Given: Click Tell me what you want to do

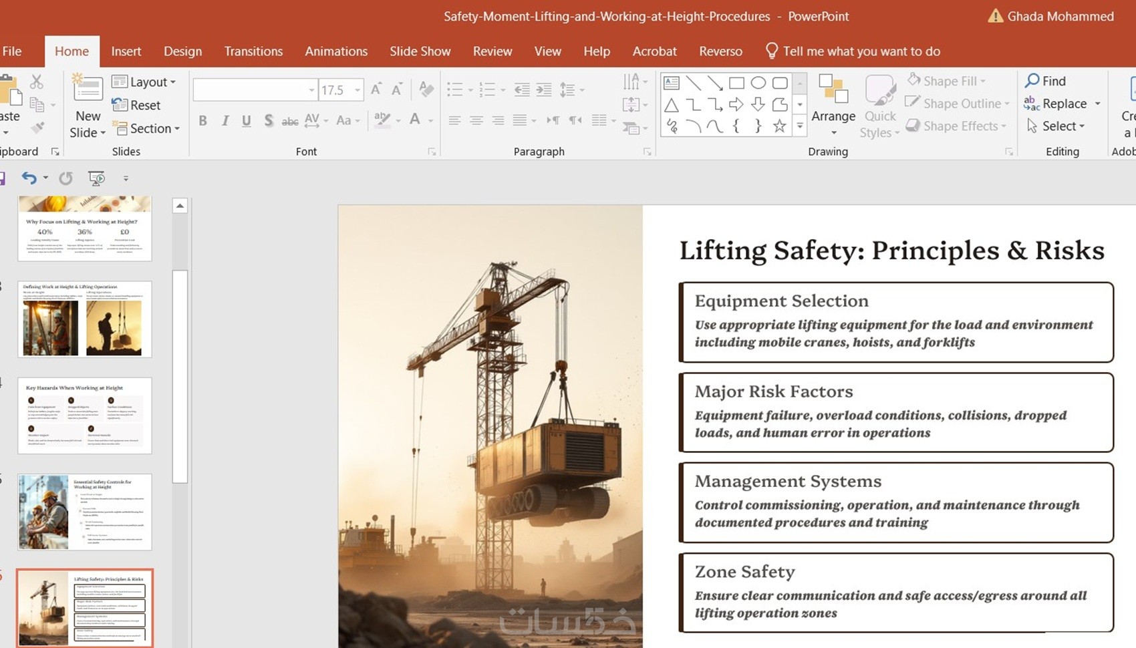Looking at the screenshot, I should (x=853, y=51).
